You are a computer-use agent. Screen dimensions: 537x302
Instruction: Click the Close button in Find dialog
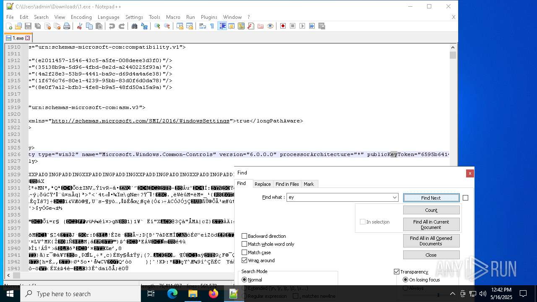click(x=431, y=255)
